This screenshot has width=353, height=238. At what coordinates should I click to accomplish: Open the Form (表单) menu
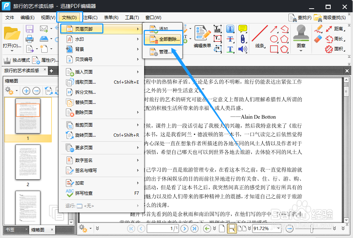(111, 17)
